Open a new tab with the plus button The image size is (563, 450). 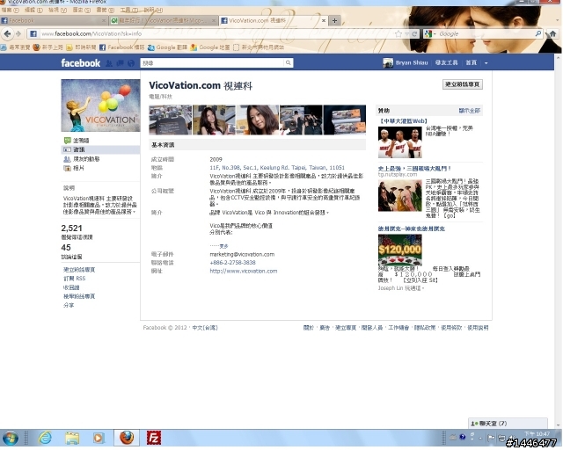334,20
